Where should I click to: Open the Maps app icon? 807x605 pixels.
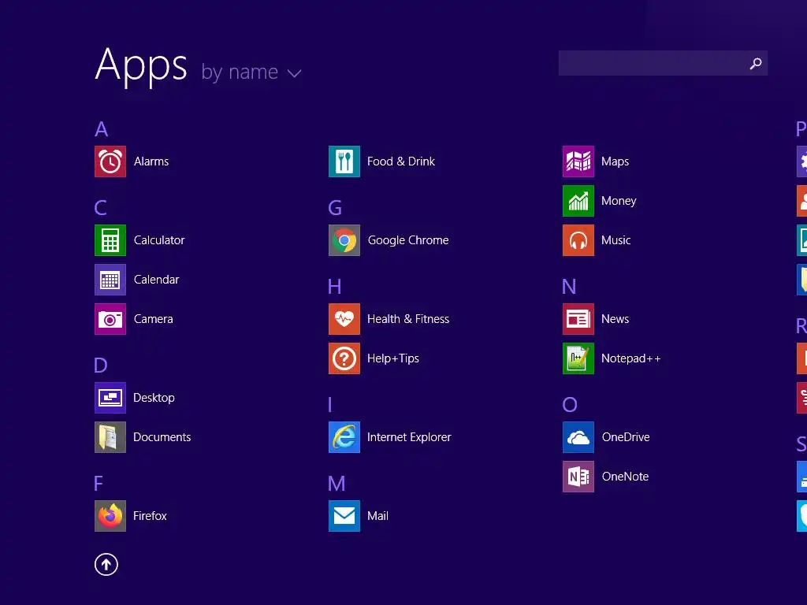pyautogui.click(x=578, y=161)
